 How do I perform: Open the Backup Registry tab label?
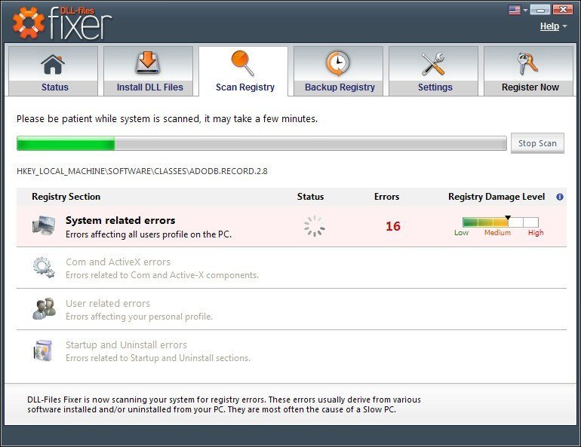[x=340, y=87]
